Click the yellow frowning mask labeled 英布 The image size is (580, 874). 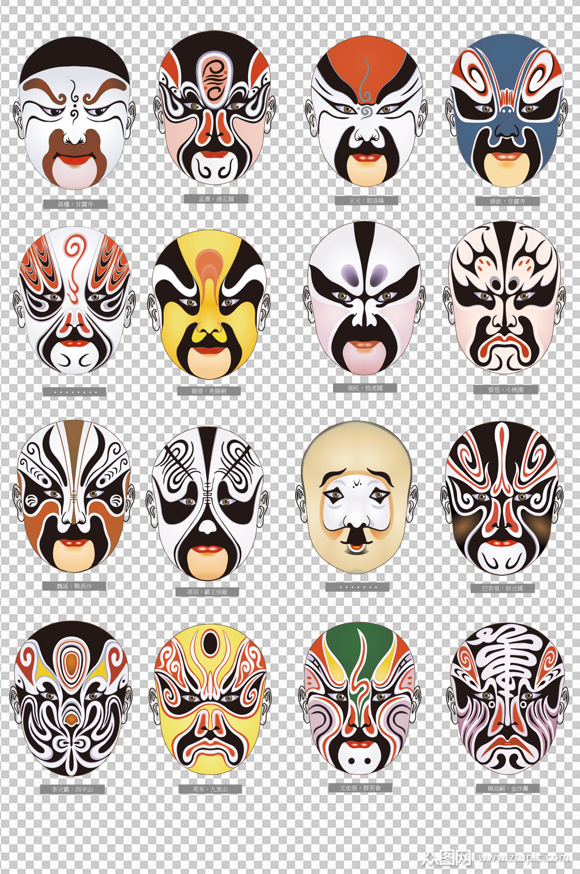click(x=210, y=699)
